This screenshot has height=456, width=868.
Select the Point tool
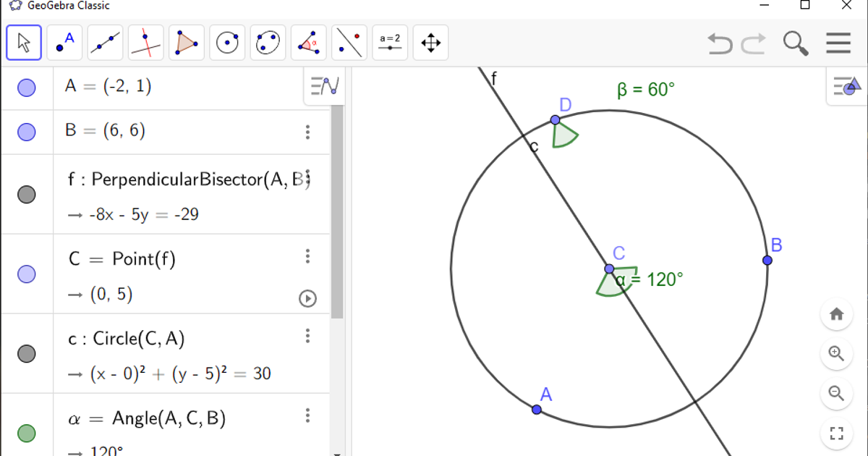tap(65, 43)
